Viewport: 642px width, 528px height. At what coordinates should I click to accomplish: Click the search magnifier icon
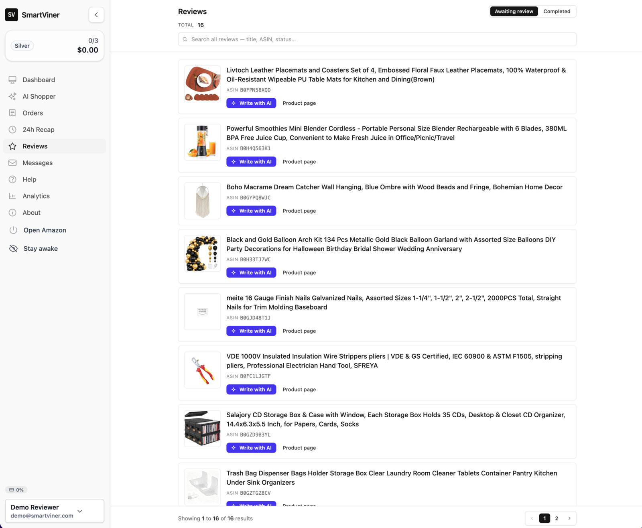[185, 39]
